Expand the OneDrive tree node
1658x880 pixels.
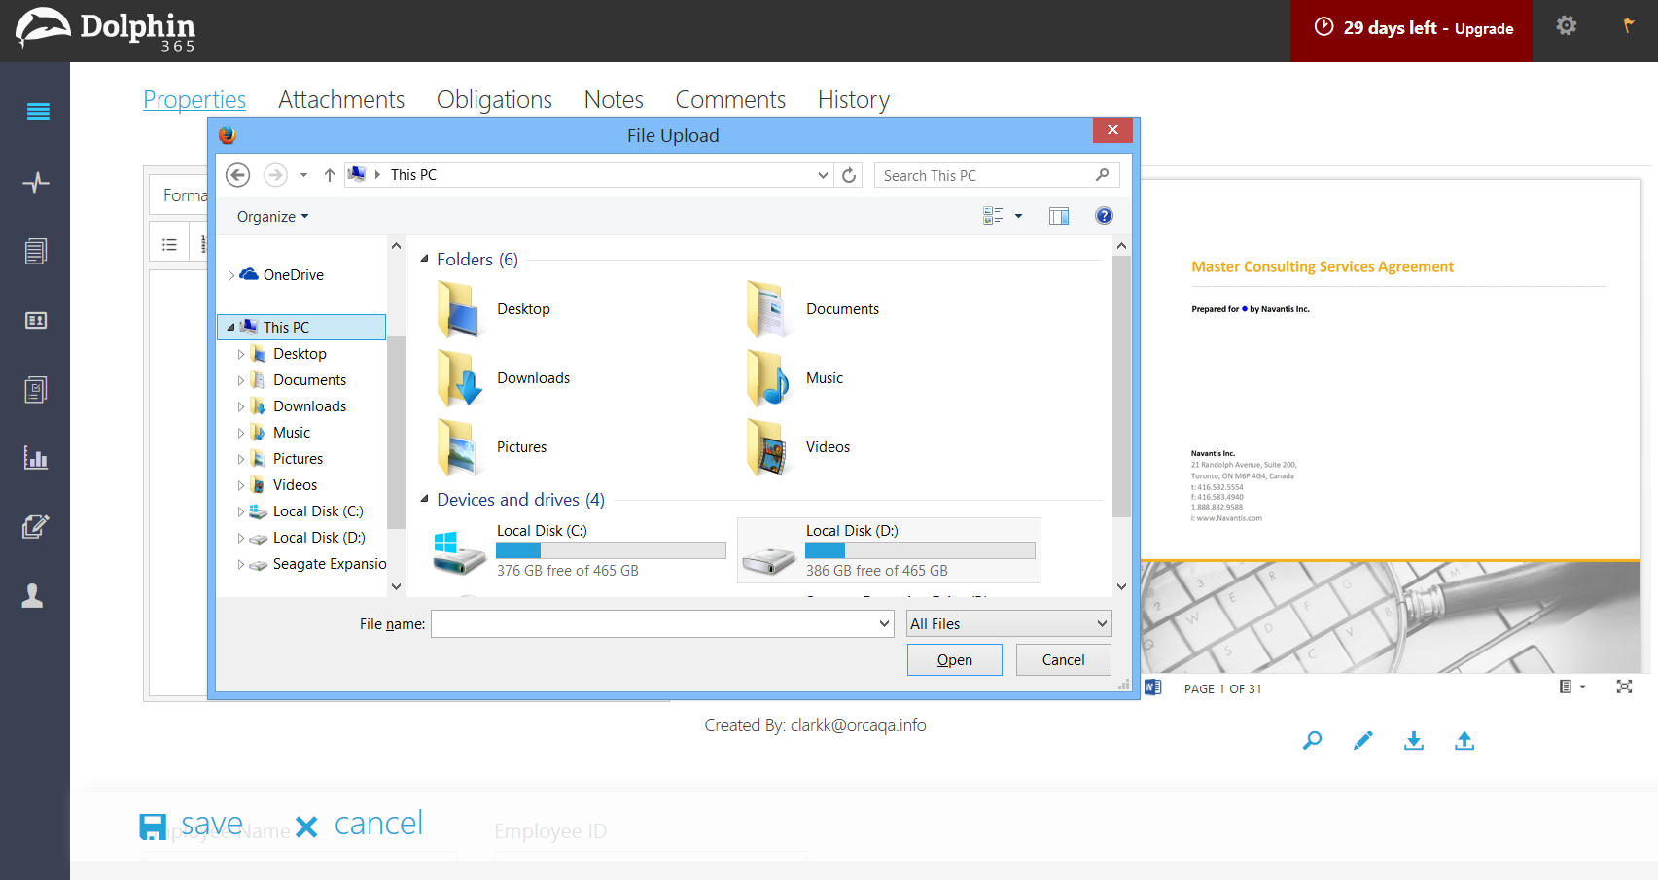point(230,275)
